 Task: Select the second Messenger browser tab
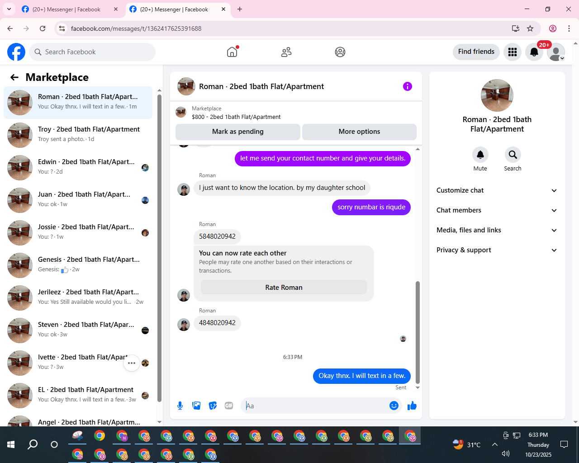178,9
